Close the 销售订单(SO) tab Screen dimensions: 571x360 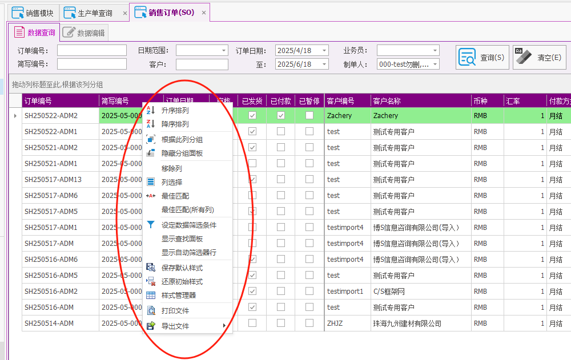pos(204,12)
